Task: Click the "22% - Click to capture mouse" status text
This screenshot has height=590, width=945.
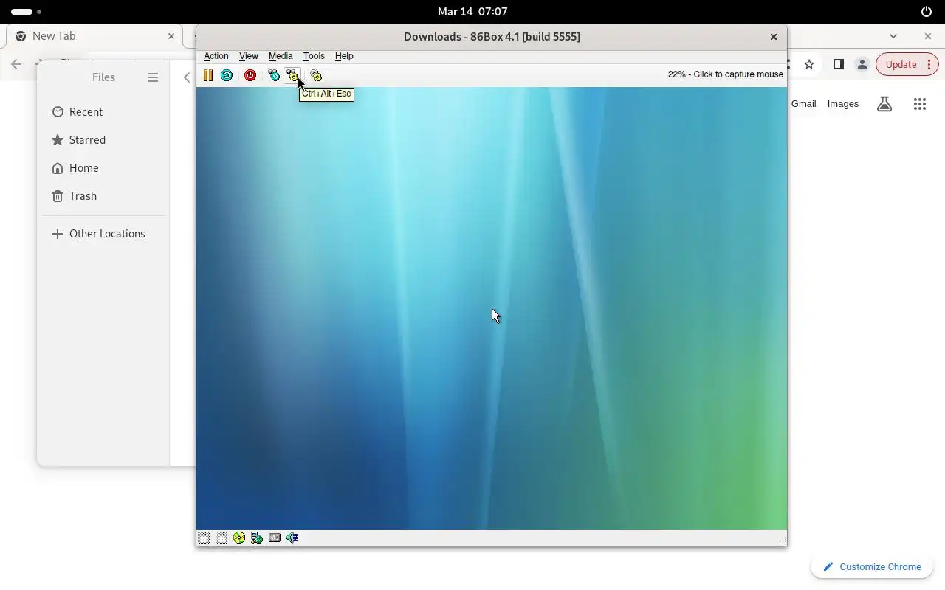Action: (726, 74)
